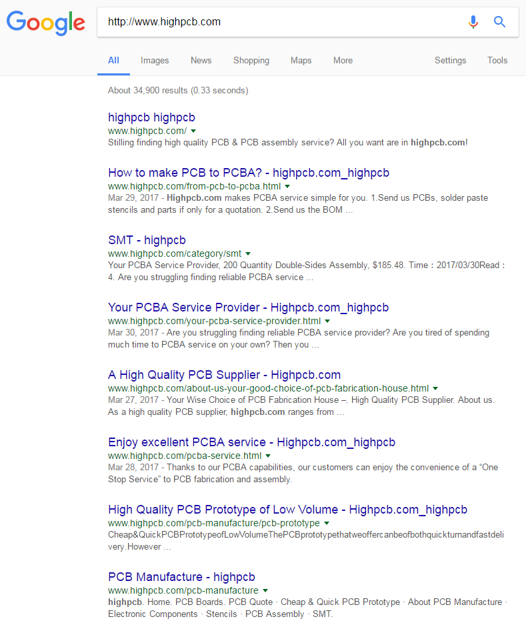
Task: Open the News tab
Action: [x=201, y=61]
